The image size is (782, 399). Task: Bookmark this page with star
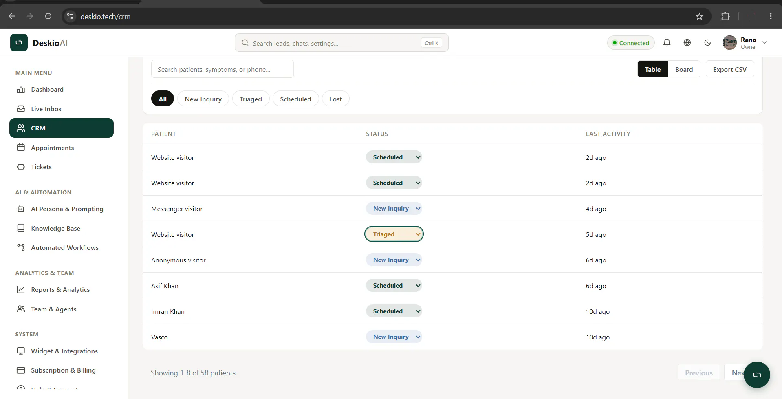(699, 16)
